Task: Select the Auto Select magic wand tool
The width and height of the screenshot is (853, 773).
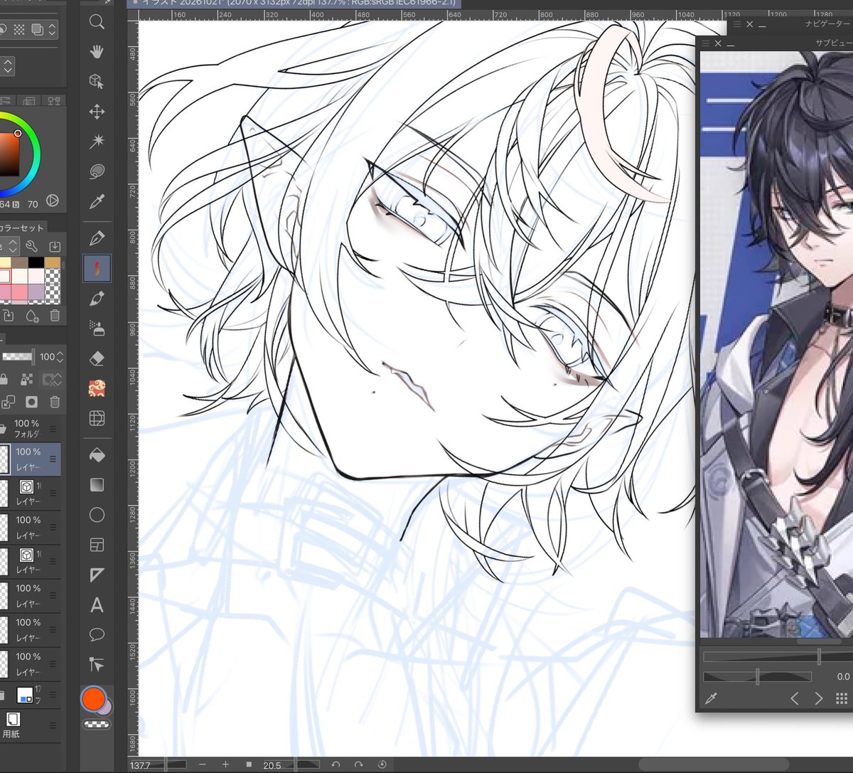Action: [97, 142]
